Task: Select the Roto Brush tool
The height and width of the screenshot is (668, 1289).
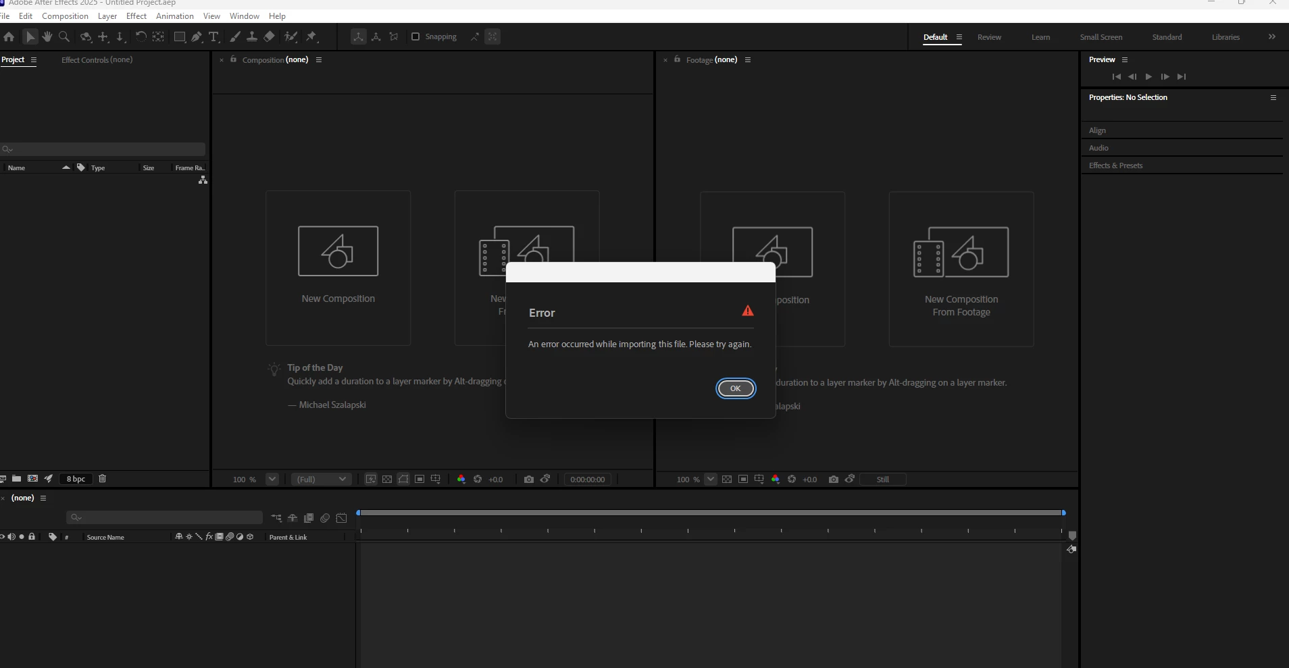Action: pos(290,37)
